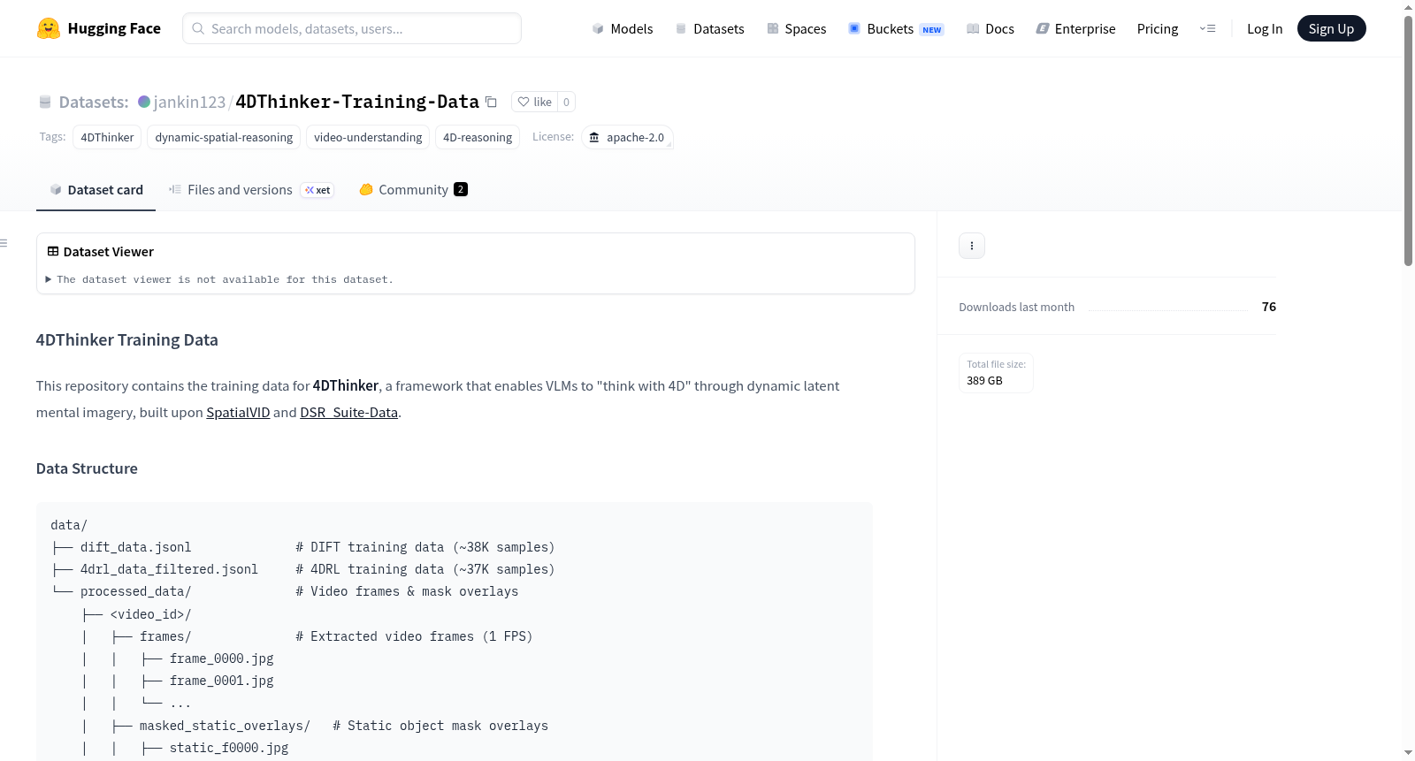The image size is (1415, 761).
Task: Click the apache-2.0 license tag
Action: pyautogui.click(x=627, y=137)
